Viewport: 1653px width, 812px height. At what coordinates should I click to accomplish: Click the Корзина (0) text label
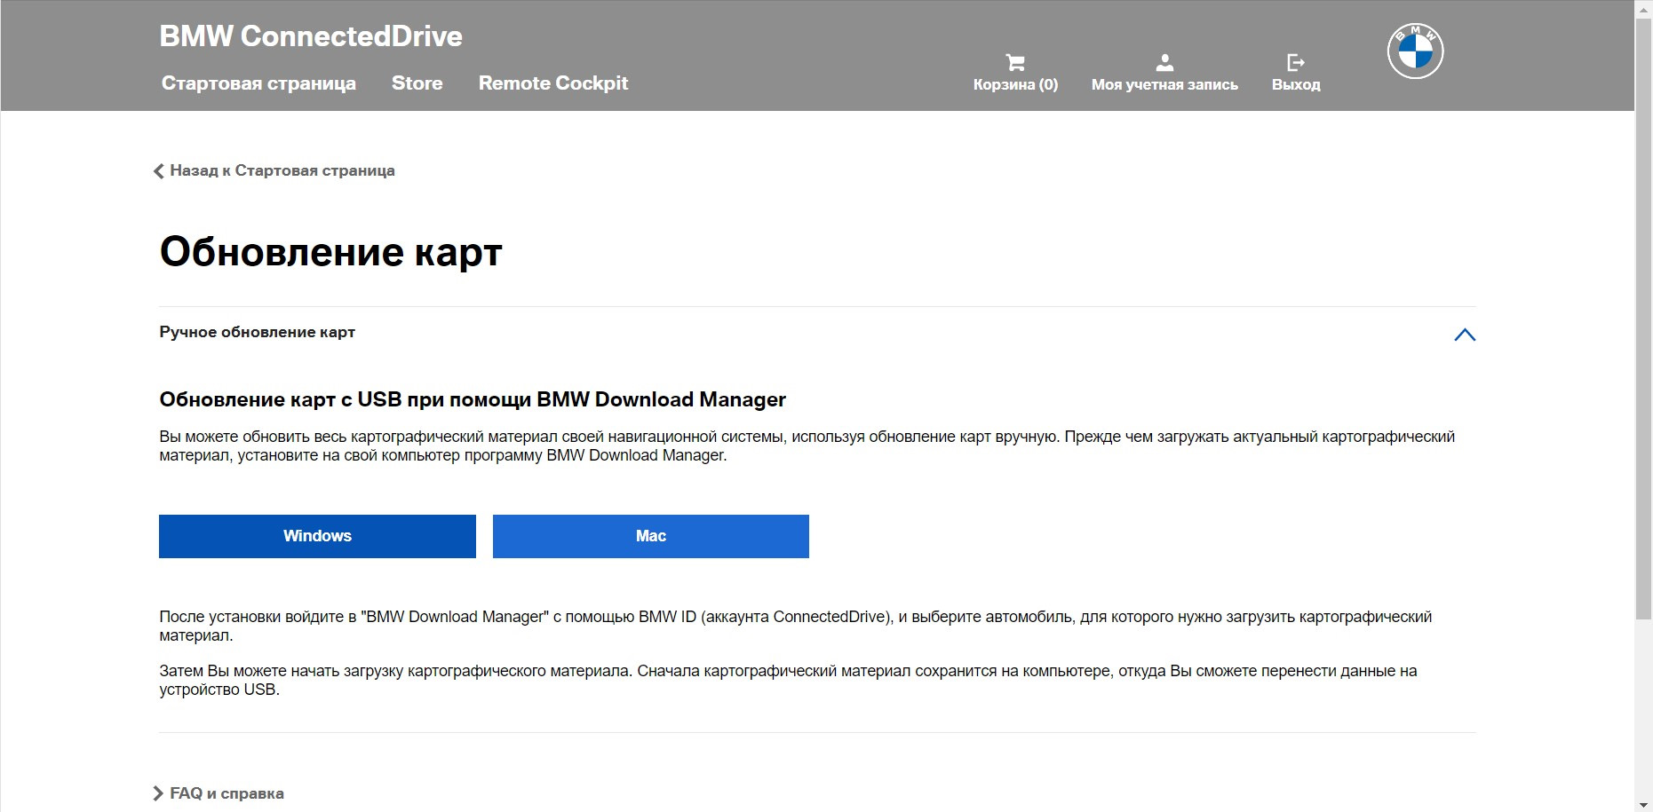coord(1015,85)
